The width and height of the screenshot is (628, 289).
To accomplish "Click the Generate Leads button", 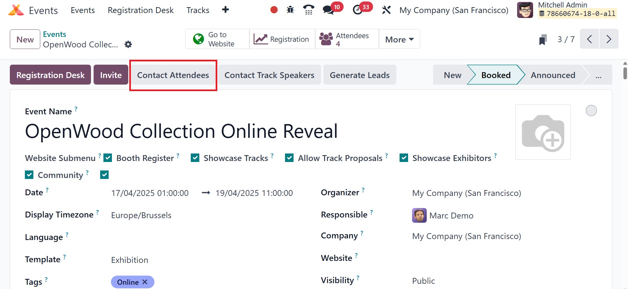I will pyautogui.click(x=360, y=75).
